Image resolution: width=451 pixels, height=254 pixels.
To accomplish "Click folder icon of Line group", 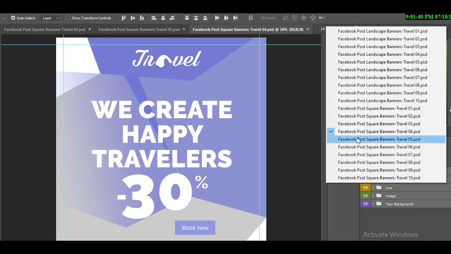I will [x=379, y=188].
